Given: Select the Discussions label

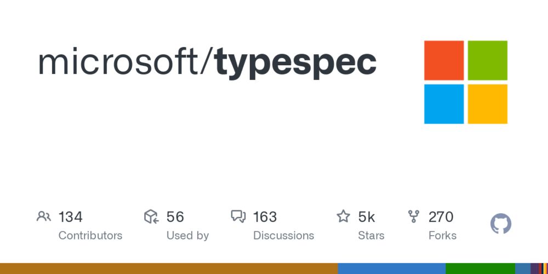Looking at the screenshot, I should [283, 236].
